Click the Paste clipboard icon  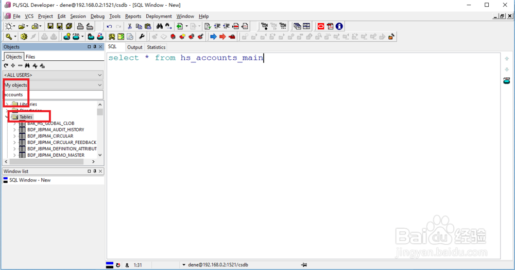[x=148, y=26]
